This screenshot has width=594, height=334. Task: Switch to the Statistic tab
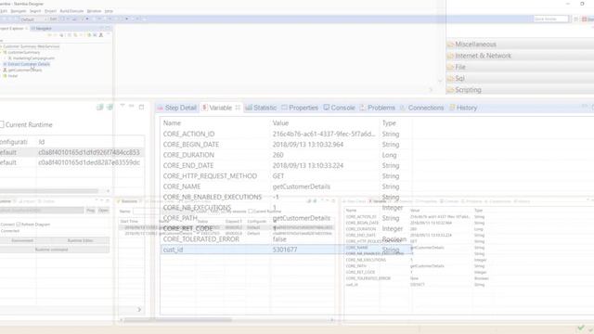[x=261, y=108]
